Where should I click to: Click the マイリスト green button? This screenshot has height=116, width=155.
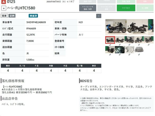coord(126,8)
